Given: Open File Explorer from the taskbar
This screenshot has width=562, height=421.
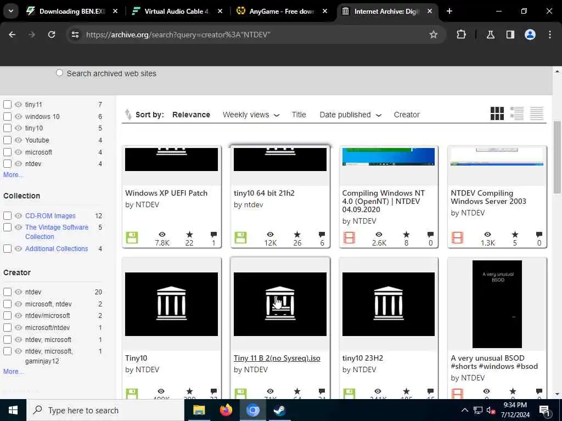Looking at the screenshot, I should coord(199,410).
